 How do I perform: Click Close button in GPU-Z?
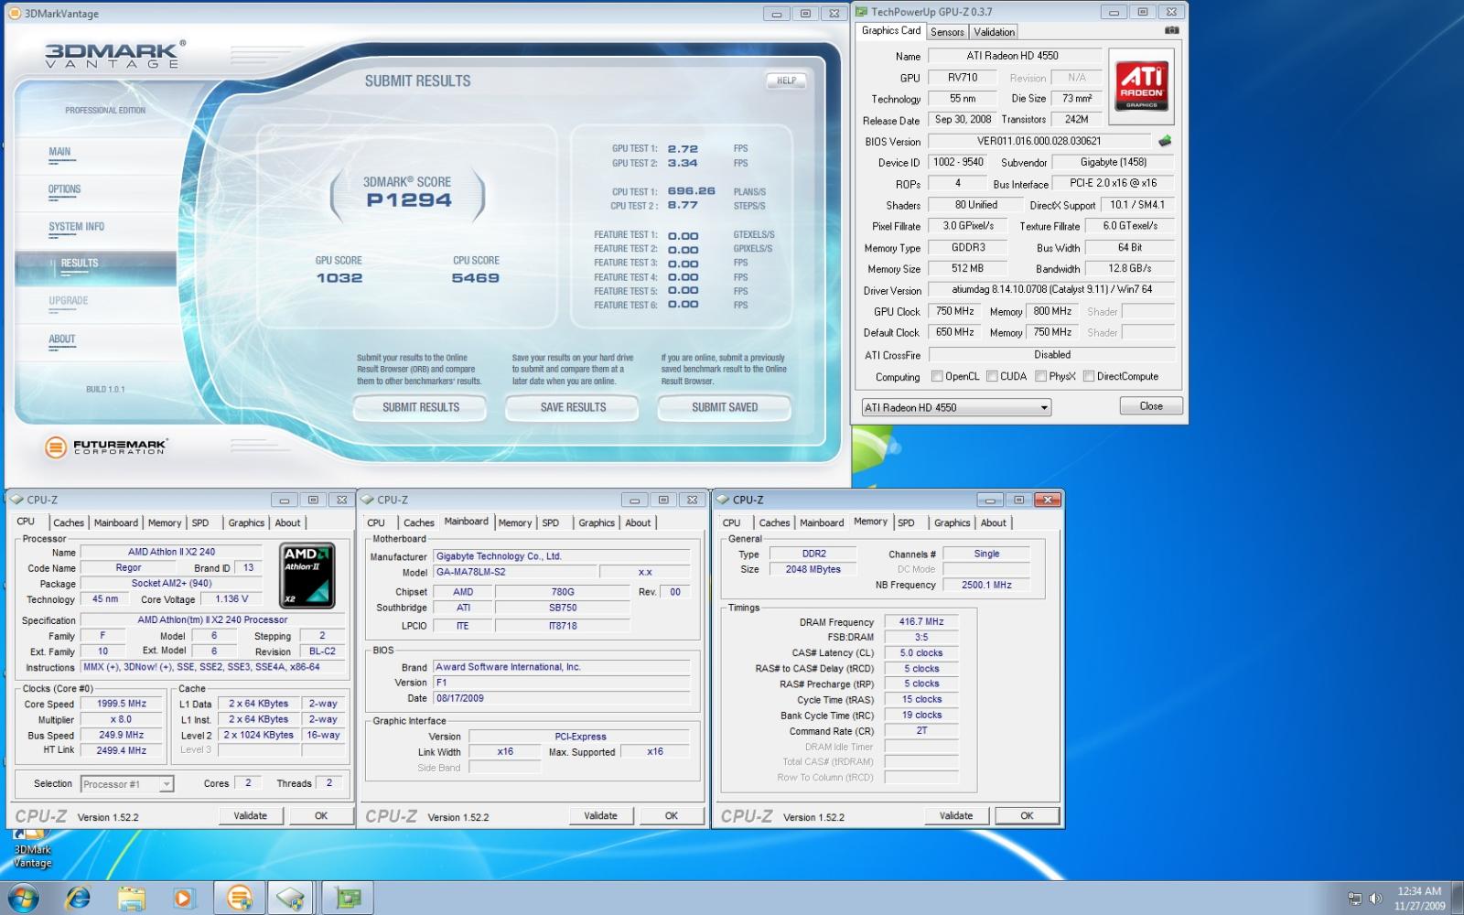point(1151,406)
